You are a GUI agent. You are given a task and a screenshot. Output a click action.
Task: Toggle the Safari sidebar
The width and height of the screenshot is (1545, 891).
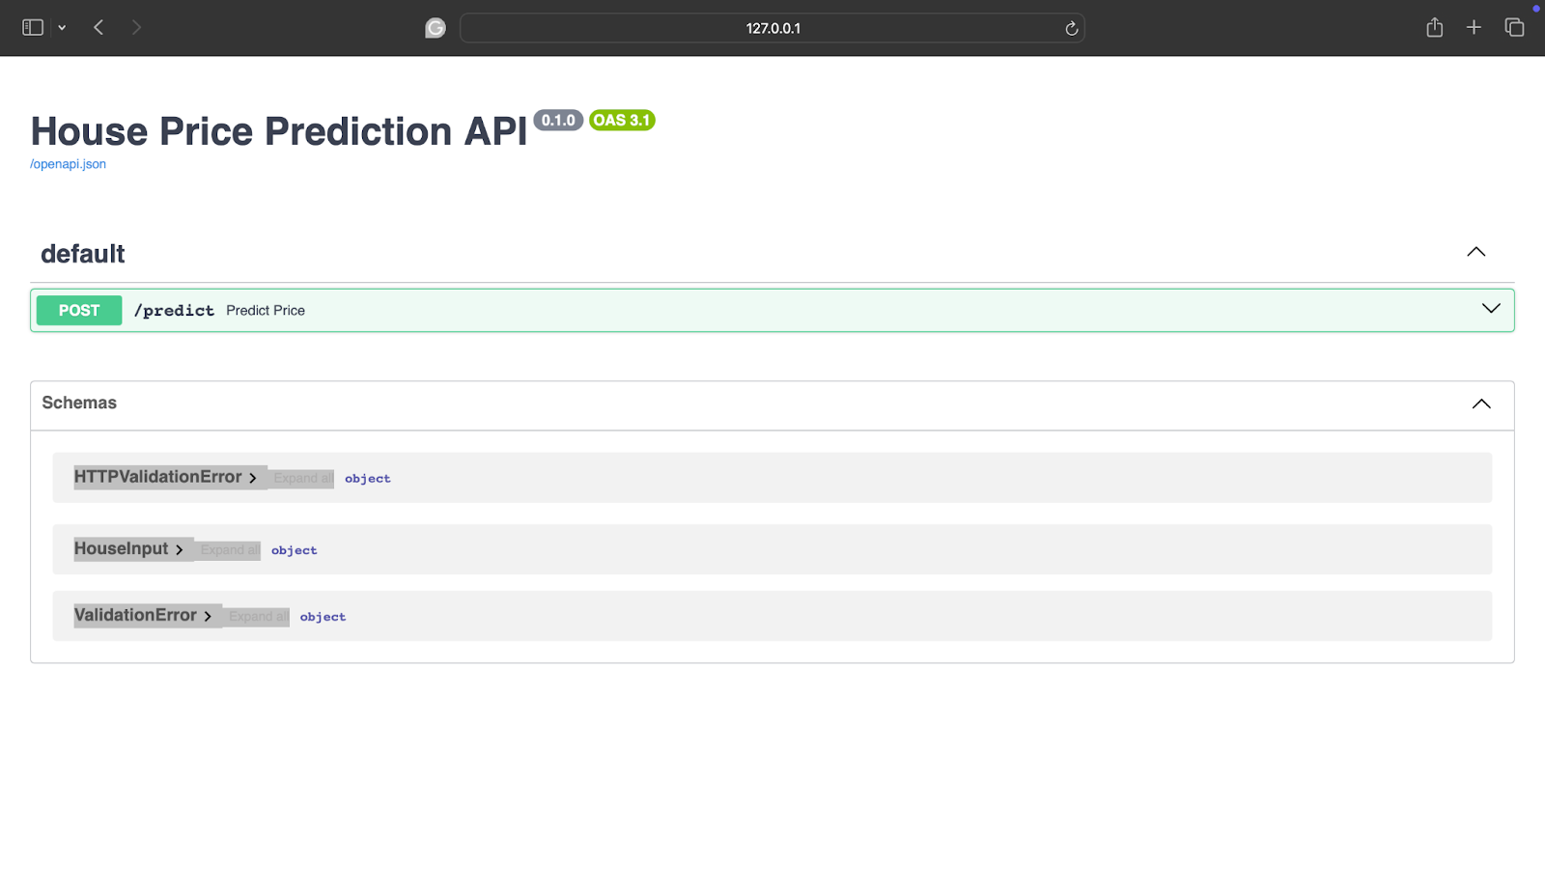pyautogui.click(x=32, y=27)
